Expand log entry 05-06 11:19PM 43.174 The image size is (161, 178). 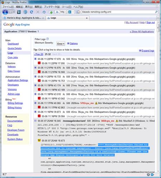(35, 85)
